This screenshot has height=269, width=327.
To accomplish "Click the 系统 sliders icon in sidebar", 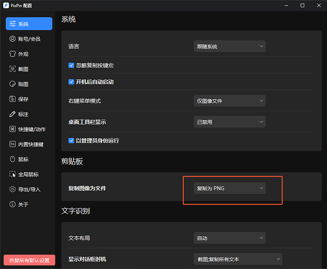I will point(12,24).
